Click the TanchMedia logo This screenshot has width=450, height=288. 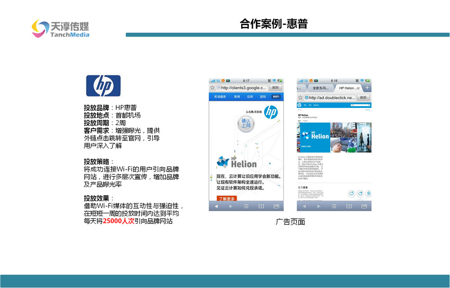tap(60, 28)
